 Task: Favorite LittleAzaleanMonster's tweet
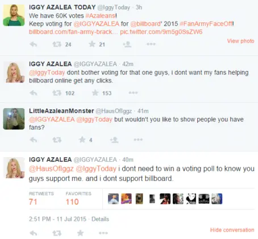coord(82,140)
